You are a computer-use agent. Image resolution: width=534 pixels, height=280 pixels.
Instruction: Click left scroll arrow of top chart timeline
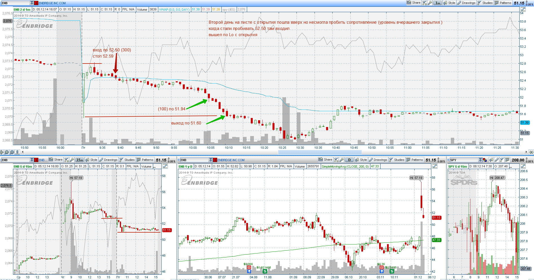coord(22,152)
